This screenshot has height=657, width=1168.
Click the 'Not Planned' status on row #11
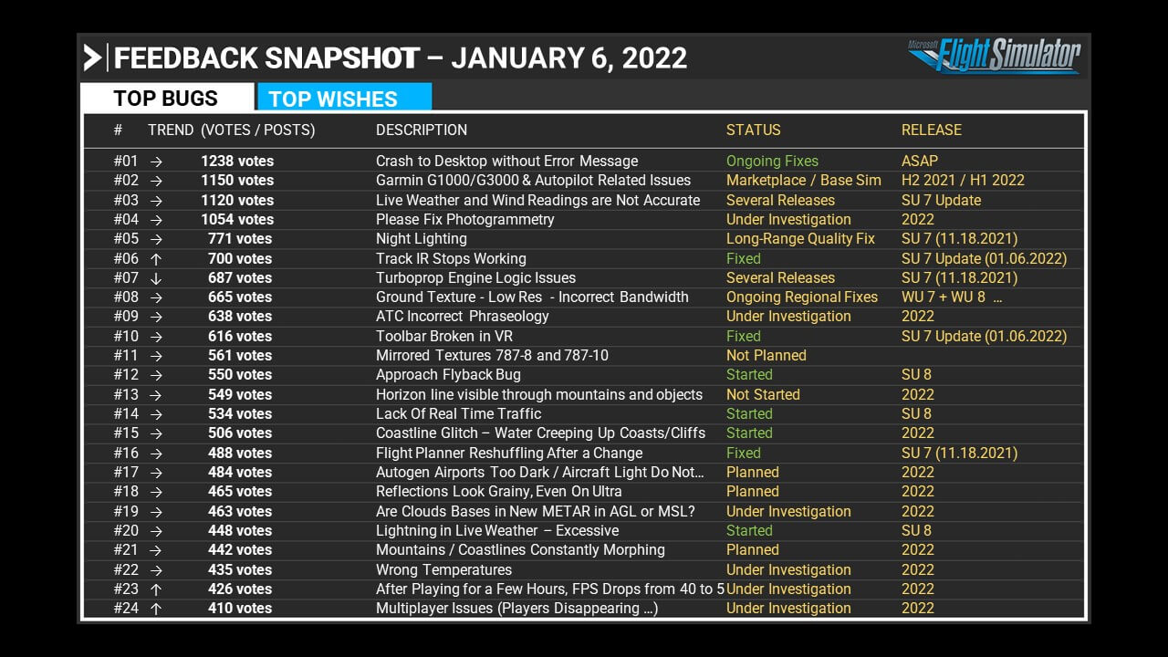coord(766,355)
